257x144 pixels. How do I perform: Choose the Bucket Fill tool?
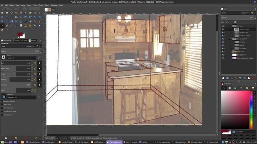(31, 21)
